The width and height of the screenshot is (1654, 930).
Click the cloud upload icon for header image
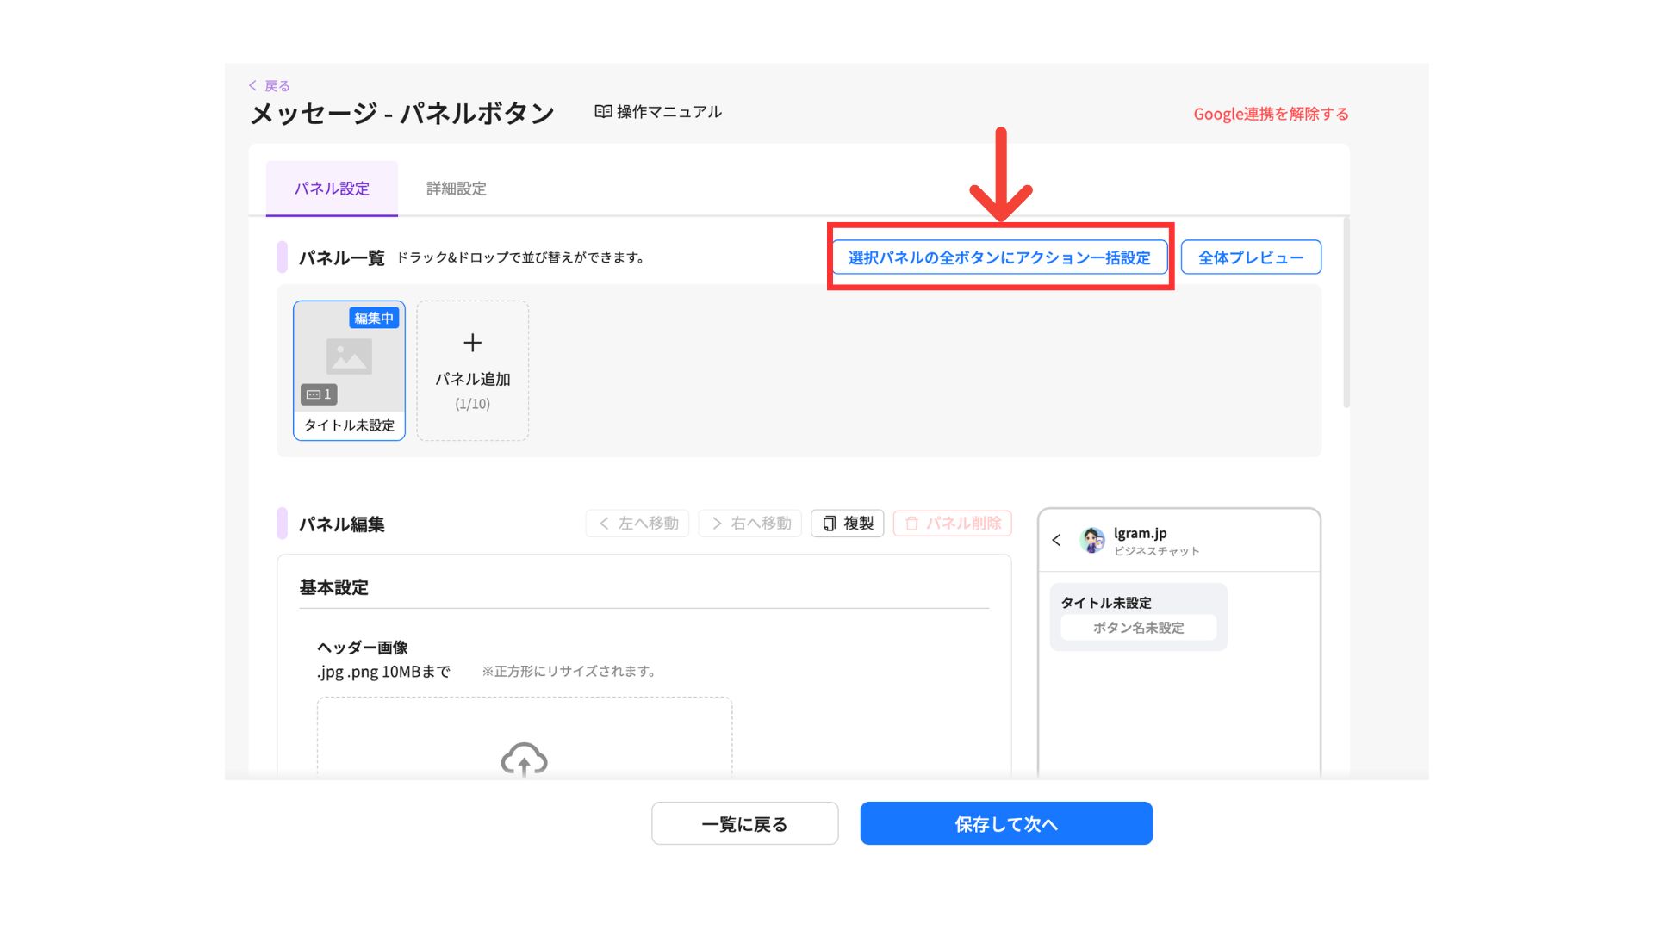pyautogui.click(x=524, y=759)
